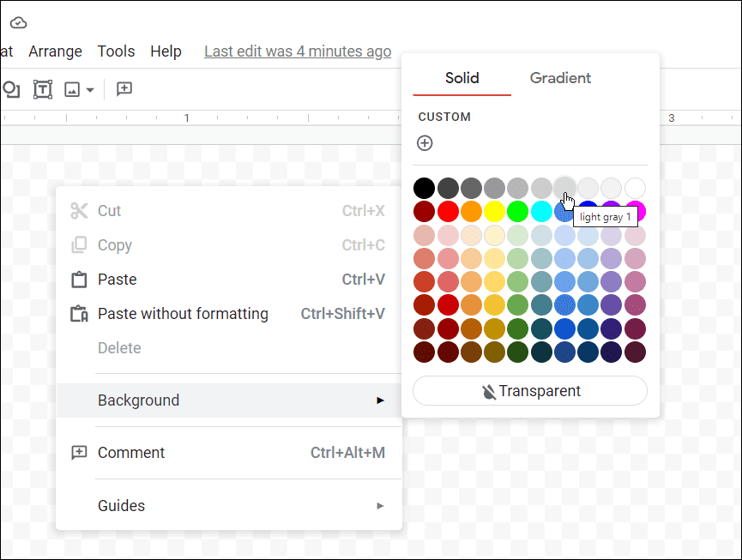Click the Add comment toolbar icon
The image size is (742, 560).
124,88
